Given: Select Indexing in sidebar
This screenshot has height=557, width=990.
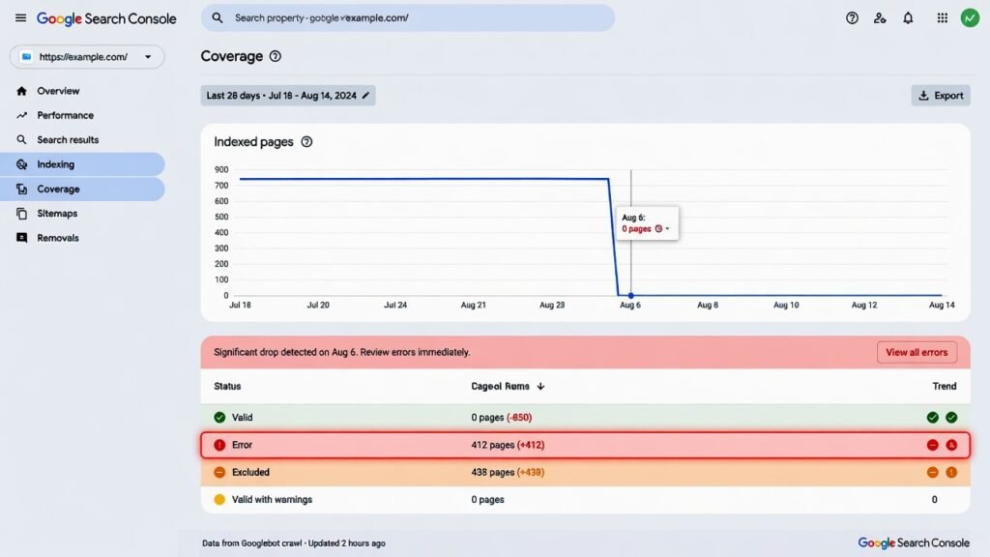Looking at the screenshot, I should tap(82, 164).
